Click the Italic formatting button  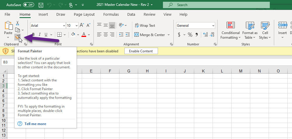pos(40,35)
